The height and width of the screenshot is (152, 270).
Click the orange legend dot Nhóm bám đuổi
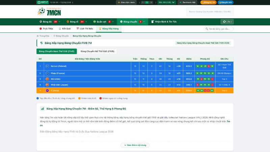point(79,98)
